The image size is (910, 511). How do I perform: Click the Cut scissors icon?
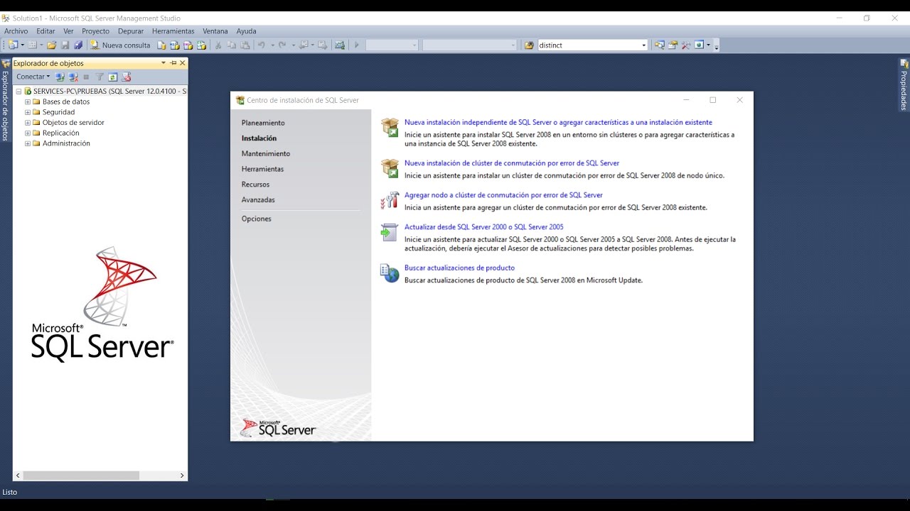pyautogui.click(x=218, y=45)
